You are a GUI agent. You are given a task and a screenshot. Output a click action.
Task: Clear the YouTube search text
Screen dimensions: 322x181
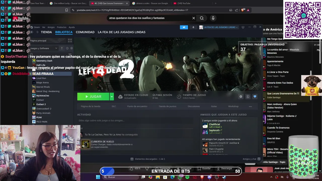pos(194,18)
